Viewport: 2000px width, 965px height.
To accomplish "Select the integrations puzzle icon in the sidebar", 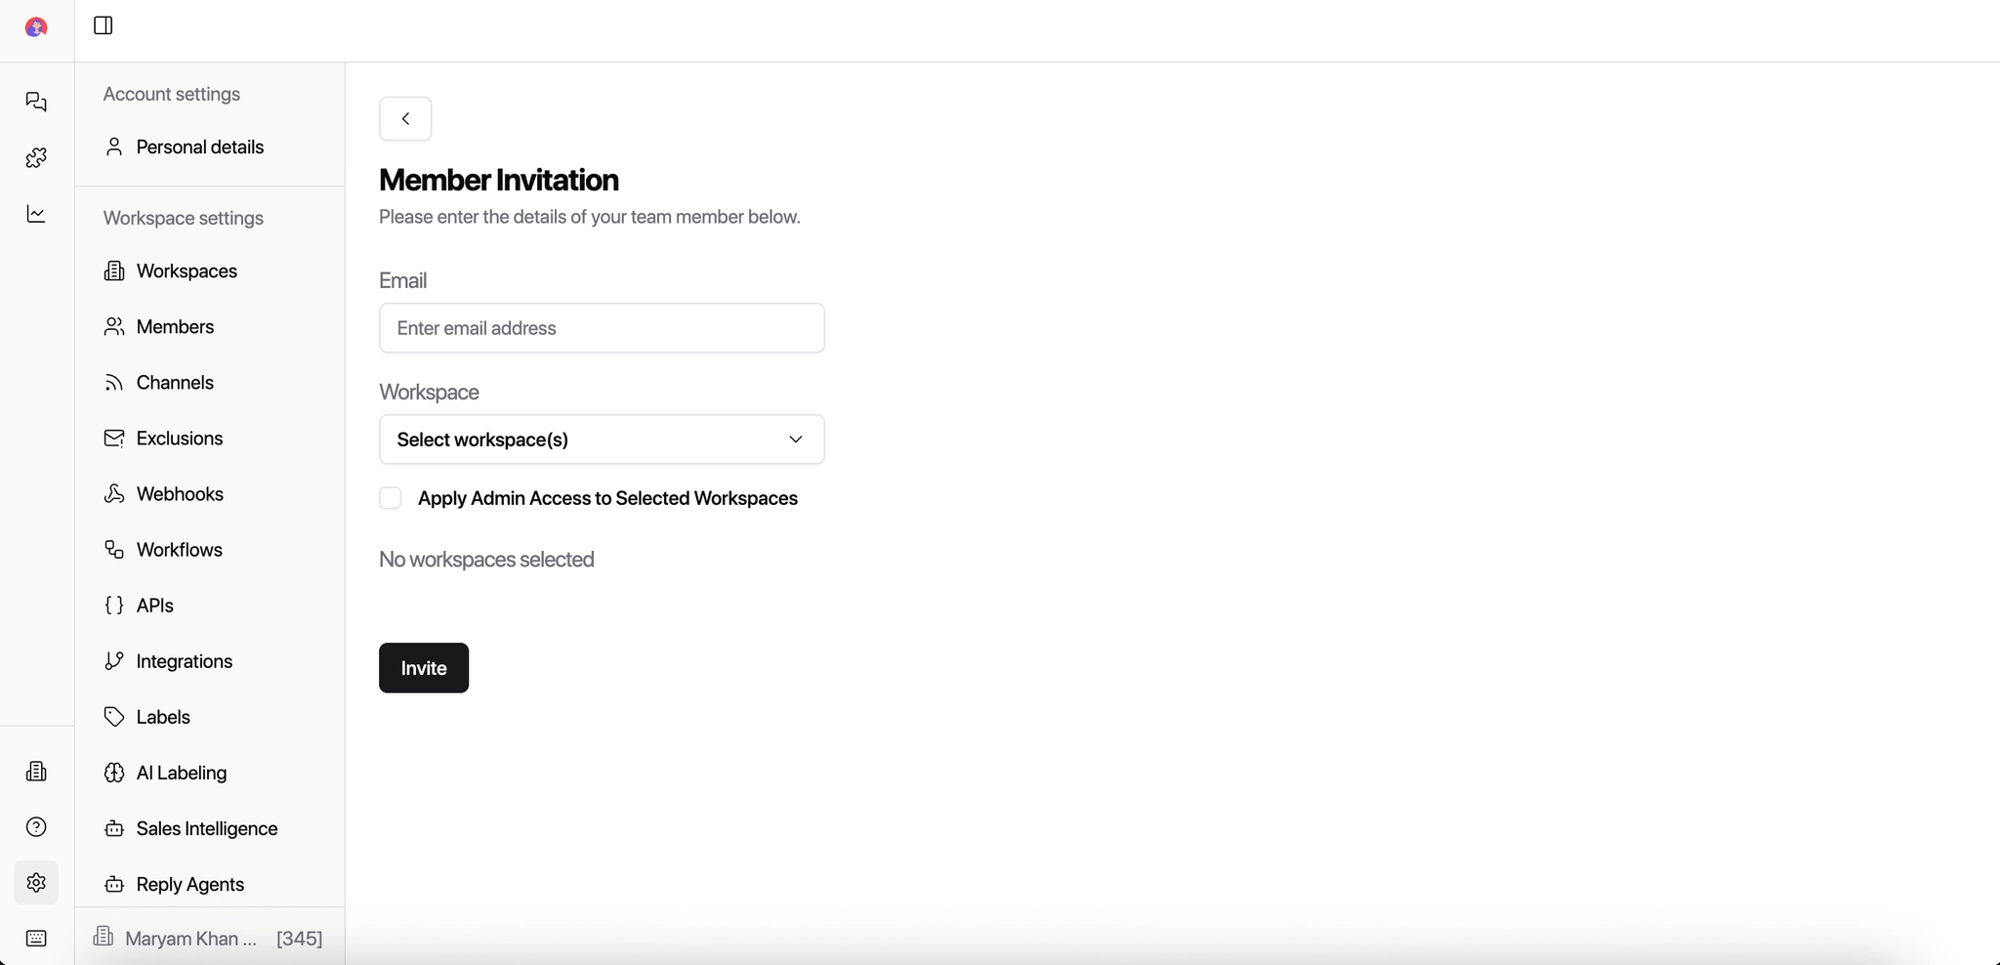I will pyautogui.click(x=36, y=158).
